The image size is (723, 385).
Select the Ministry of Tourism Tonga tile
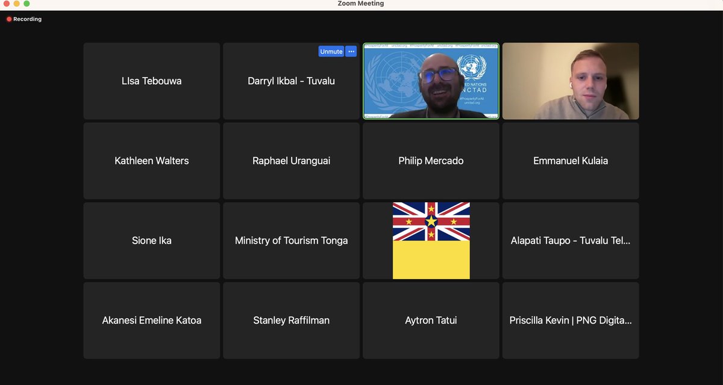click(x=291, y=241)
